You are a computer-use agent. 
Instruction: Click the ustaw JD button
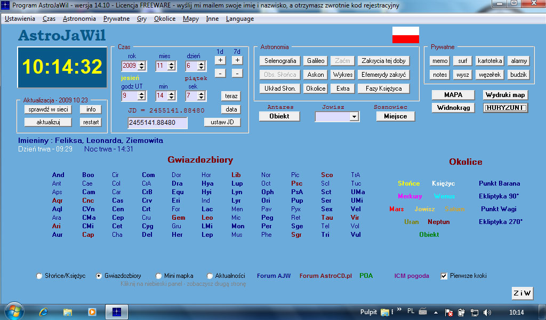222,122
